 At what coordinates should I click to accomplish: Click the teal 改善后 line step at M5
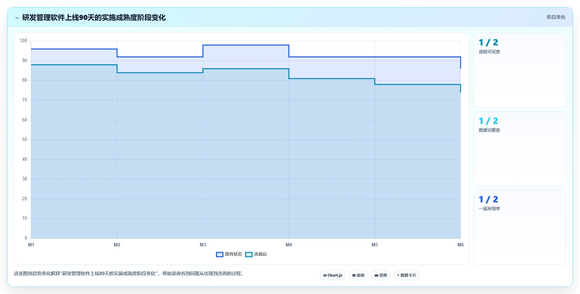coord(375,82)
